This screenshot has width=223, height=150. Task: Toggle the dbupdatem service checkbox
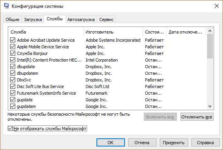pyautogui.click(x=12, y=73)
